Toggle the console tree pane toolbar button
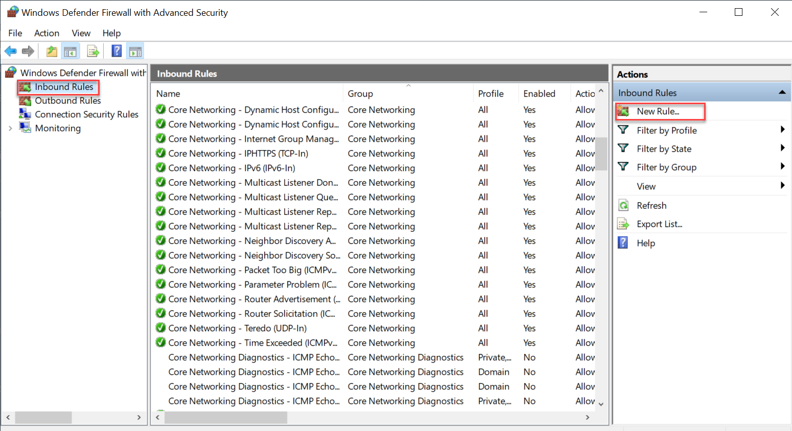 click(x=70, y=51)
